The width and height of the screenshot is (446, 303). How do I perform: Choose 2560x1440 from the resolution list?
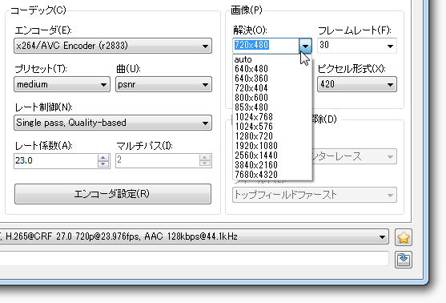[272, 156]
